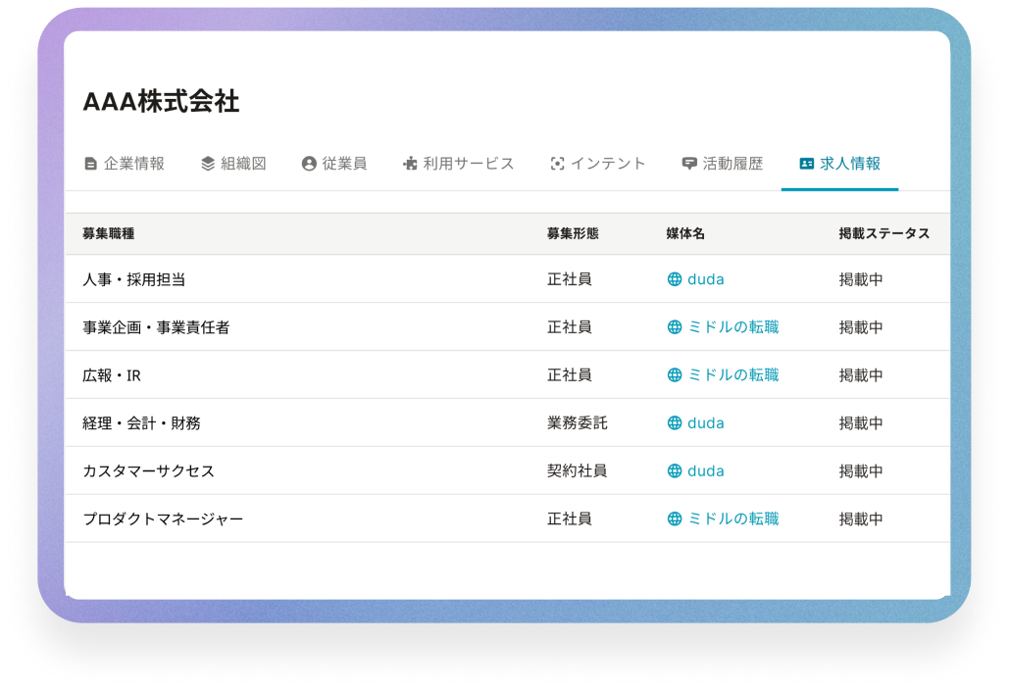
Task: Select the 活動履歴 tab
Action: pyautogui.click(x=732, y=164)
